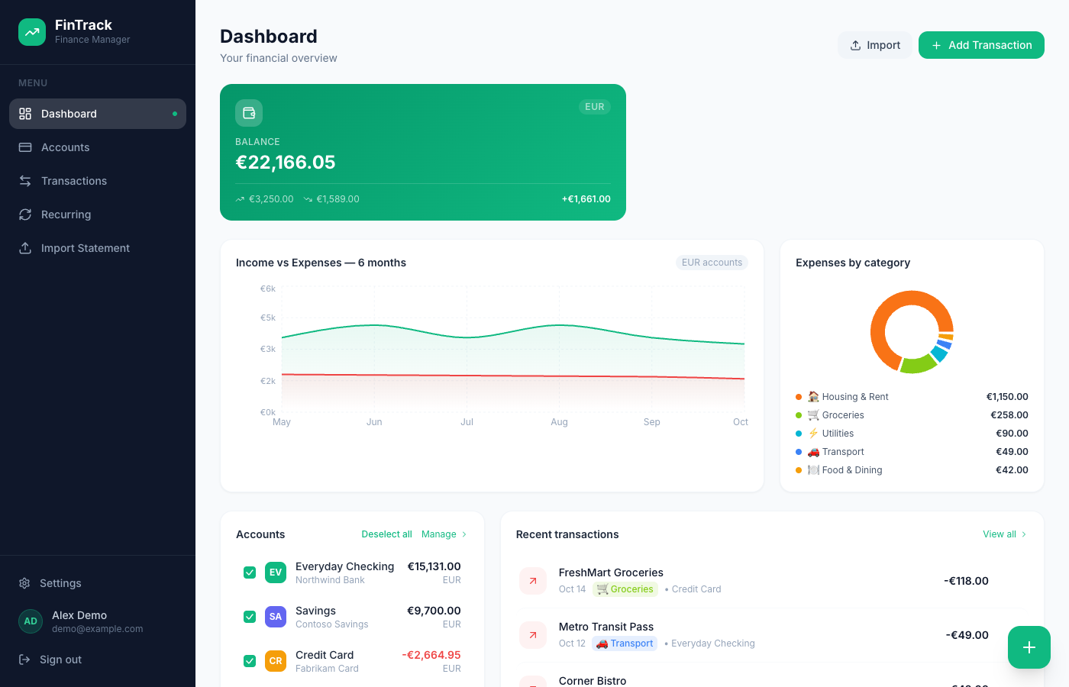Select Recurring in the sidebar menu
Viewport: 1069px width, 687px height.
(98, 214)
